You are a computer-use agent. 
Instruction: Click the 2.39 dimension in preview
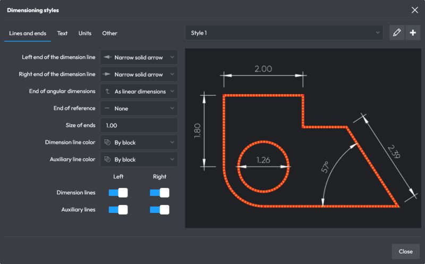point(394,152)
